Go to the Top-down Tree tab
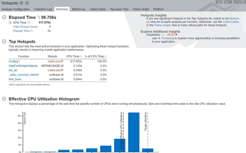The width and height of the screenshot is (246, 153). [x=119, y=9]
